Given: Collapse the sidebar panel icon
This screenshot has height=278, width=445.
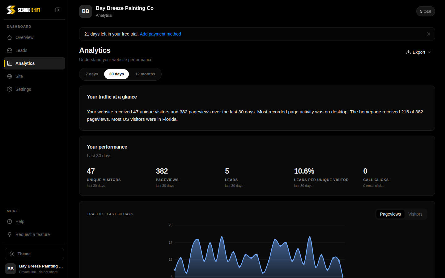Looking at the screenshot, I should point(58,10).
